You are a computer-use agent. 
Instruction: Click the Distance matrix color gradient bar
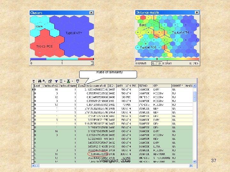tap(167, 59)
